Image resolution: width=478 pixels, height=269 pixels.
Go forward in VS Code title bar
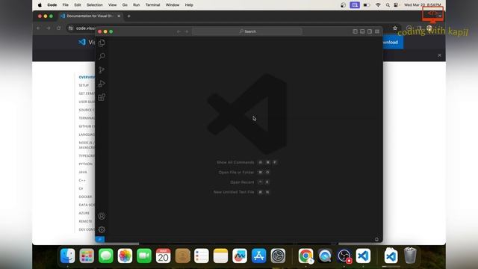point(187,31)
